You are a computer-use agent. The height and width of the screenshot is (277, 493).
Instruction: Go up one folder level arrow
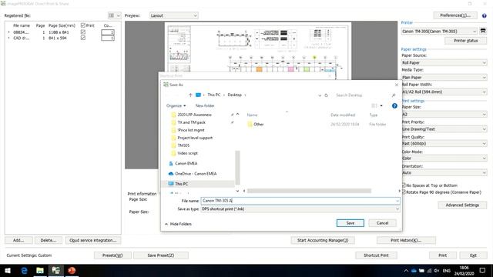click(190, 95)
